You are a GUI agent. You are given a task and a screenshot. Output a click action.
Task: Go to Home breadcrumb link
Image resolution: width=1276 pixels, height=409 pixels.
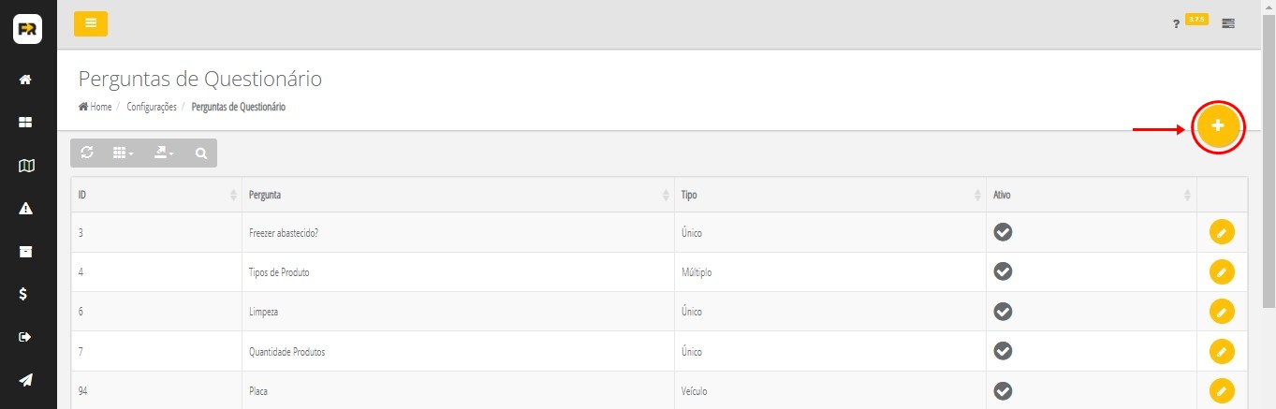tap(95, 107)
